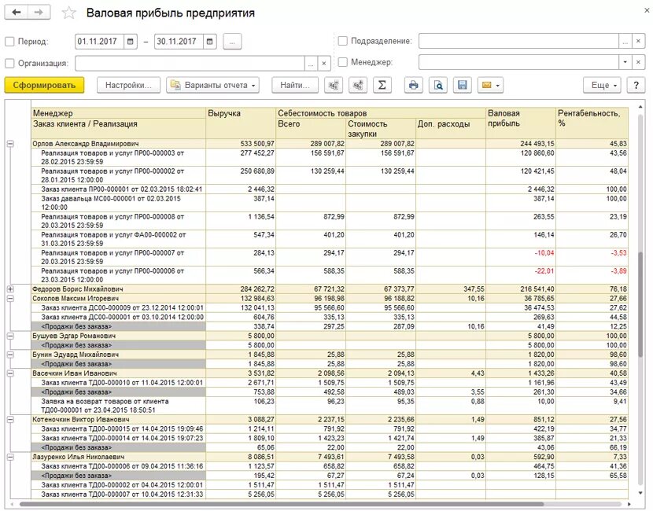
Task: Collapse the Соколов Максим Игоревич group
Action: click(10, 299)
